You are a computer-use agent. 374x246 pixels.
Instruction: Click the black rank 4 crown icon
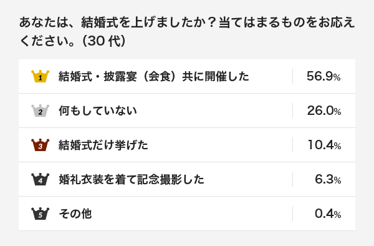(x=41, y=179)
